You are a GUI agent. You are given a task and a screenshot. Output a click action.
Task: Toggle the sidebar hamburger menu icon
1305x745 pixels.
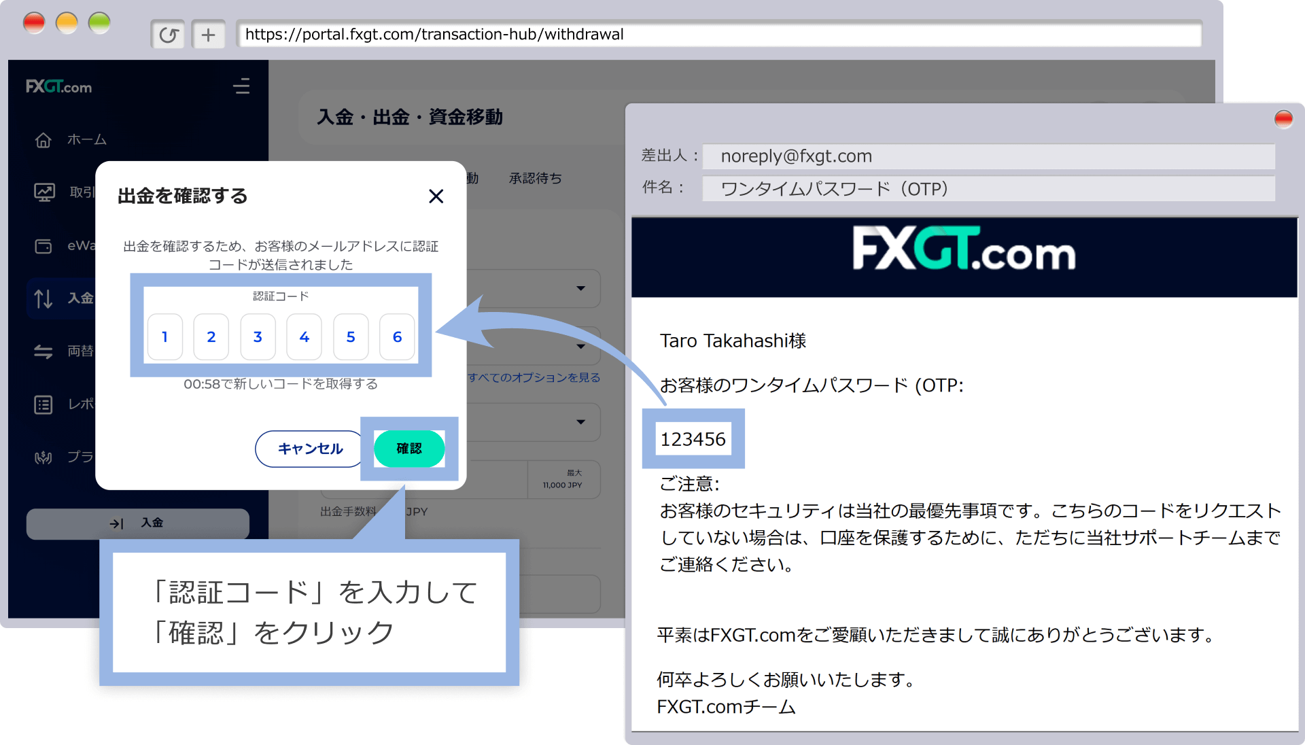point(241,86)
